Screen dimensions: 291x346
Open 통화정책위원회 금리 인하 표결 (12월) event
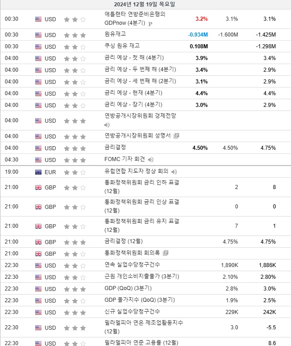(142, 187)
